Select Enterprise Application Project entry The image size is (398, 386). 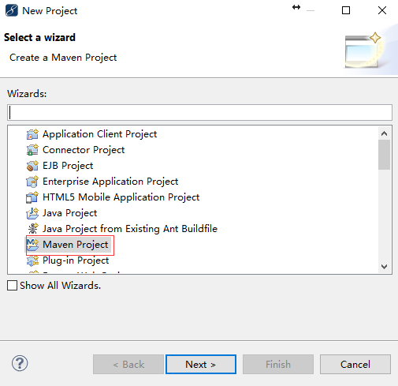click(x=110, y=182)
